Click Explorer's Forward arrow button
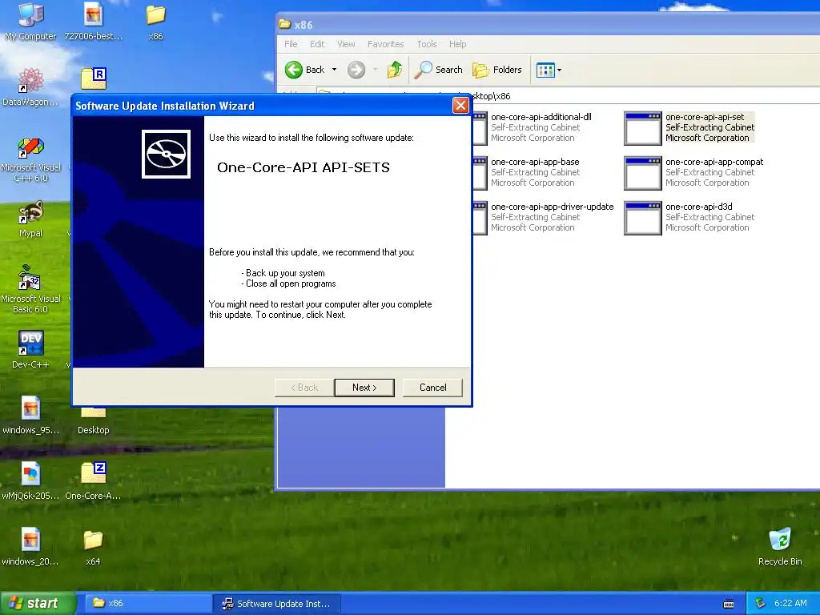Screen dimensions: 820x615 click(x=356, y=70)
